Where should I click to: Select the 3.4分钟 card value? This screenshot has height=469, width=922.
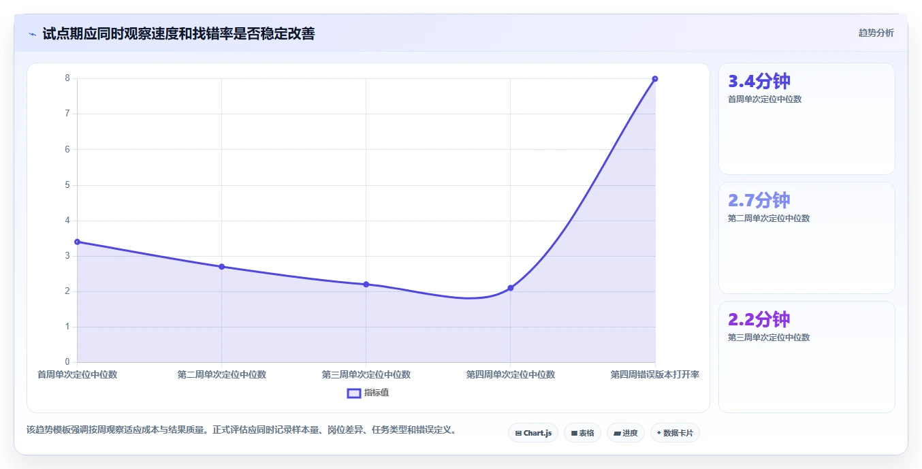coord(759,81)
